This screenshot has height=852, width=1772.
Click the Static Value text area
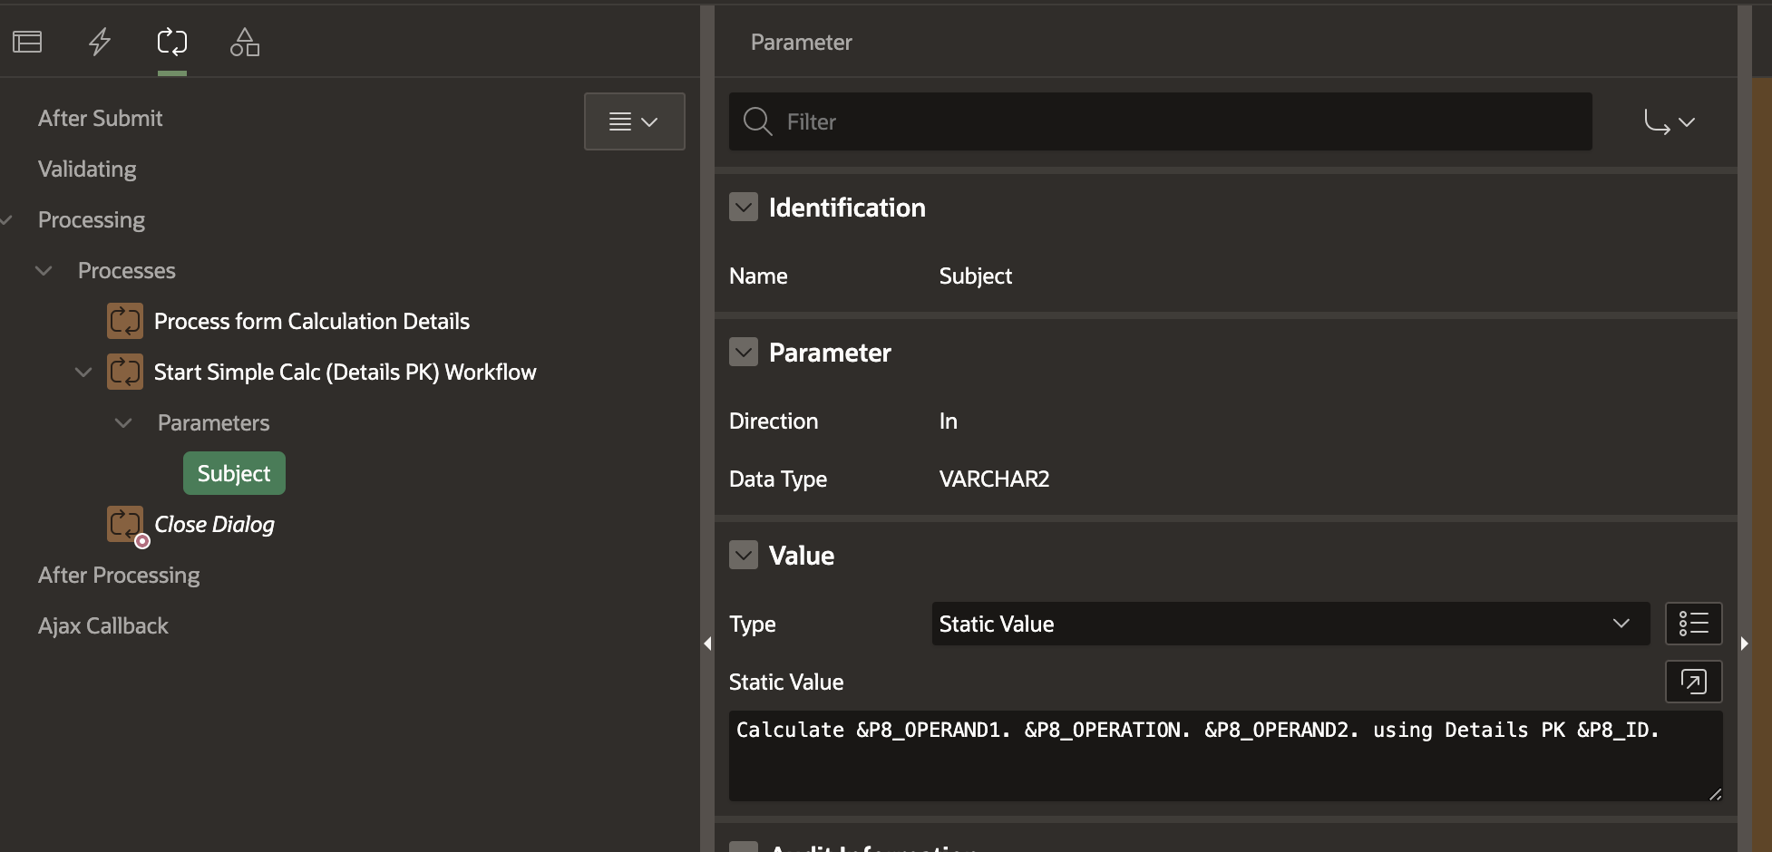click(x=1225, y=756)
